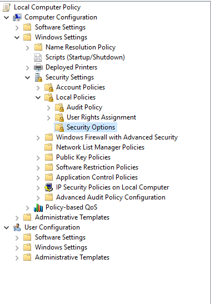Select Software Restriction Policies
The height and width of the screenshot is (304, 211).
point(97,167)
